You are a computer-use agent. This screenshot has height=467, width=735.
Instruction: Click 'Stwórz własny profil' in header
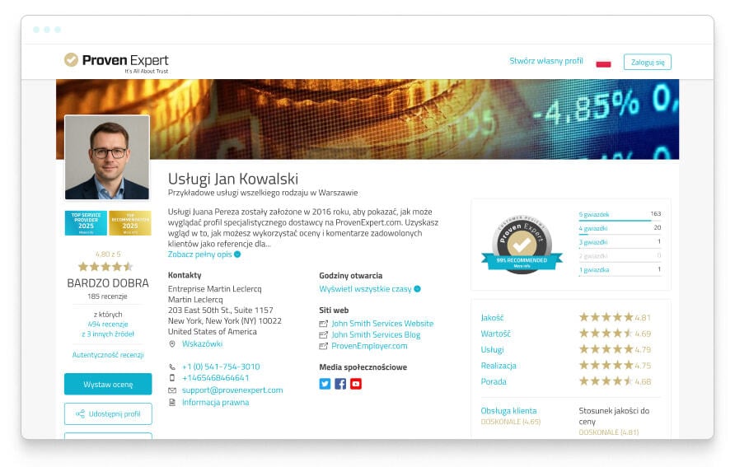[545, 61]
